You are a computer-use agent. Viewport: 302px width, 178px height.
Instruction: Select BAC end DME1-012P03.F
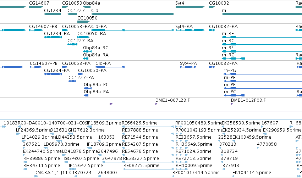(232, 104)
